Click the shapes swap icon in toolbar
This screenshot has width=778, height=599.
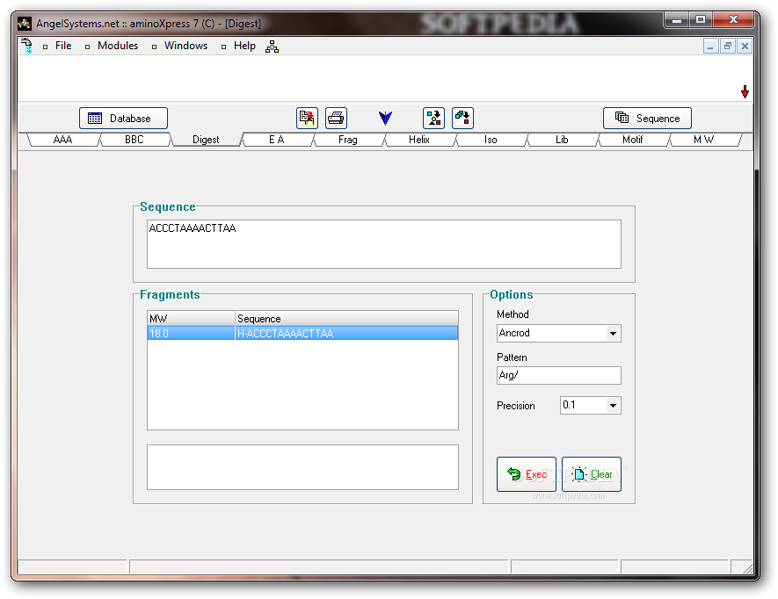[x=433, y=118]
